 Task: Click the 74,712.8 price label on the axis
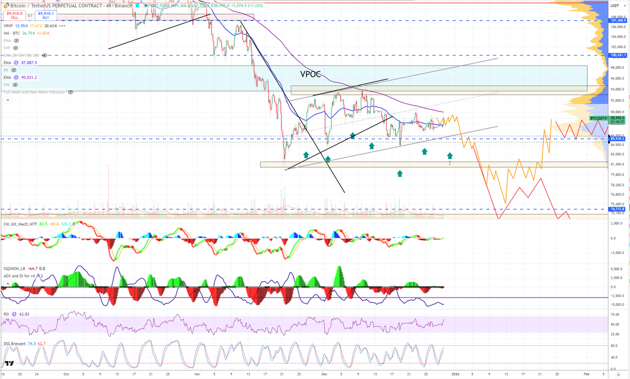coord(618,209)
